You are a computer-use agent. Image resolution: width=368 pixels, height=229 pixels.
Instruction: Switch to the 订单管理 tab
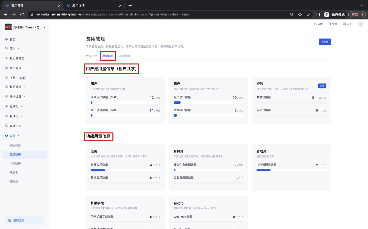pos(124,56)
